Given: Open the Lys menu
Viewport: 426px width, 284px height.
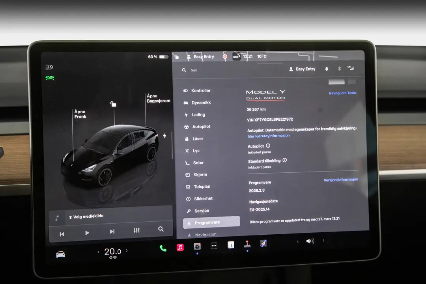Looking at the screenshot, I should pyautogui.click(x=192, y=151).
